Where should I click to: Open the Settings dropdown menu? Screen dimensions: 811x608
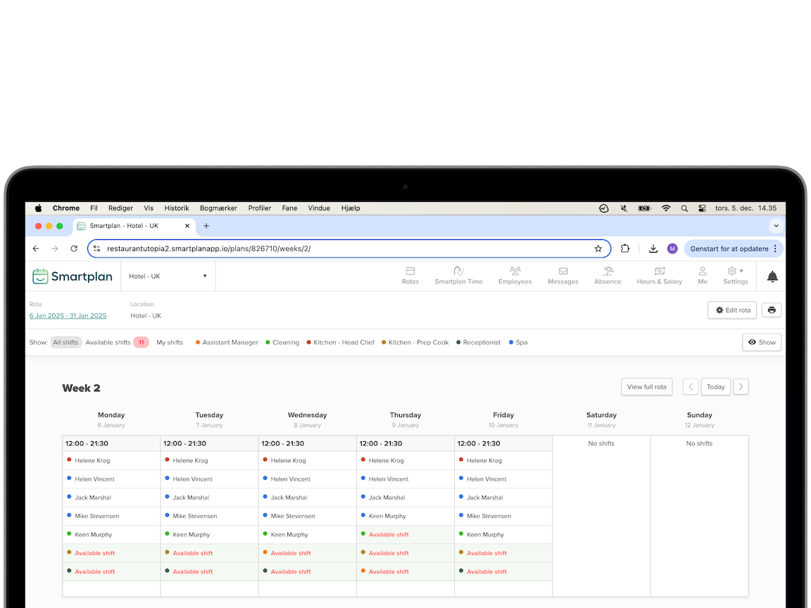click(735, 275)
